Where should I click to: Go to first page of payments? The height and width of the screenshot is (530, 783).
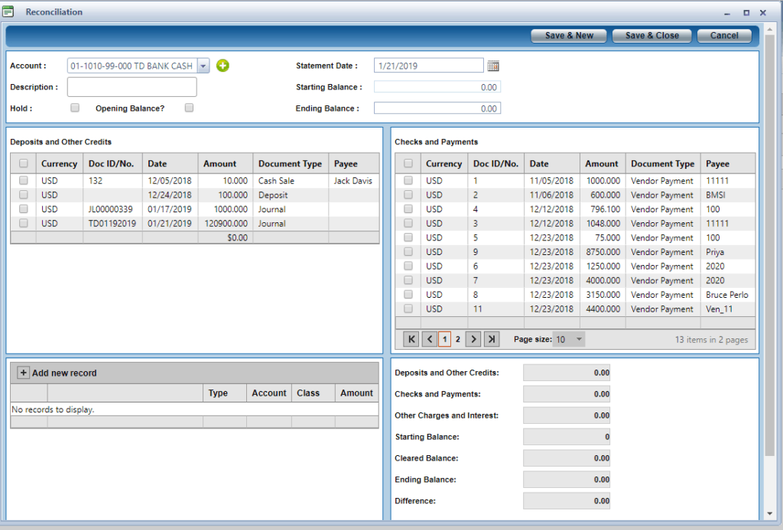pyautogui.click(x=411, y=339)
